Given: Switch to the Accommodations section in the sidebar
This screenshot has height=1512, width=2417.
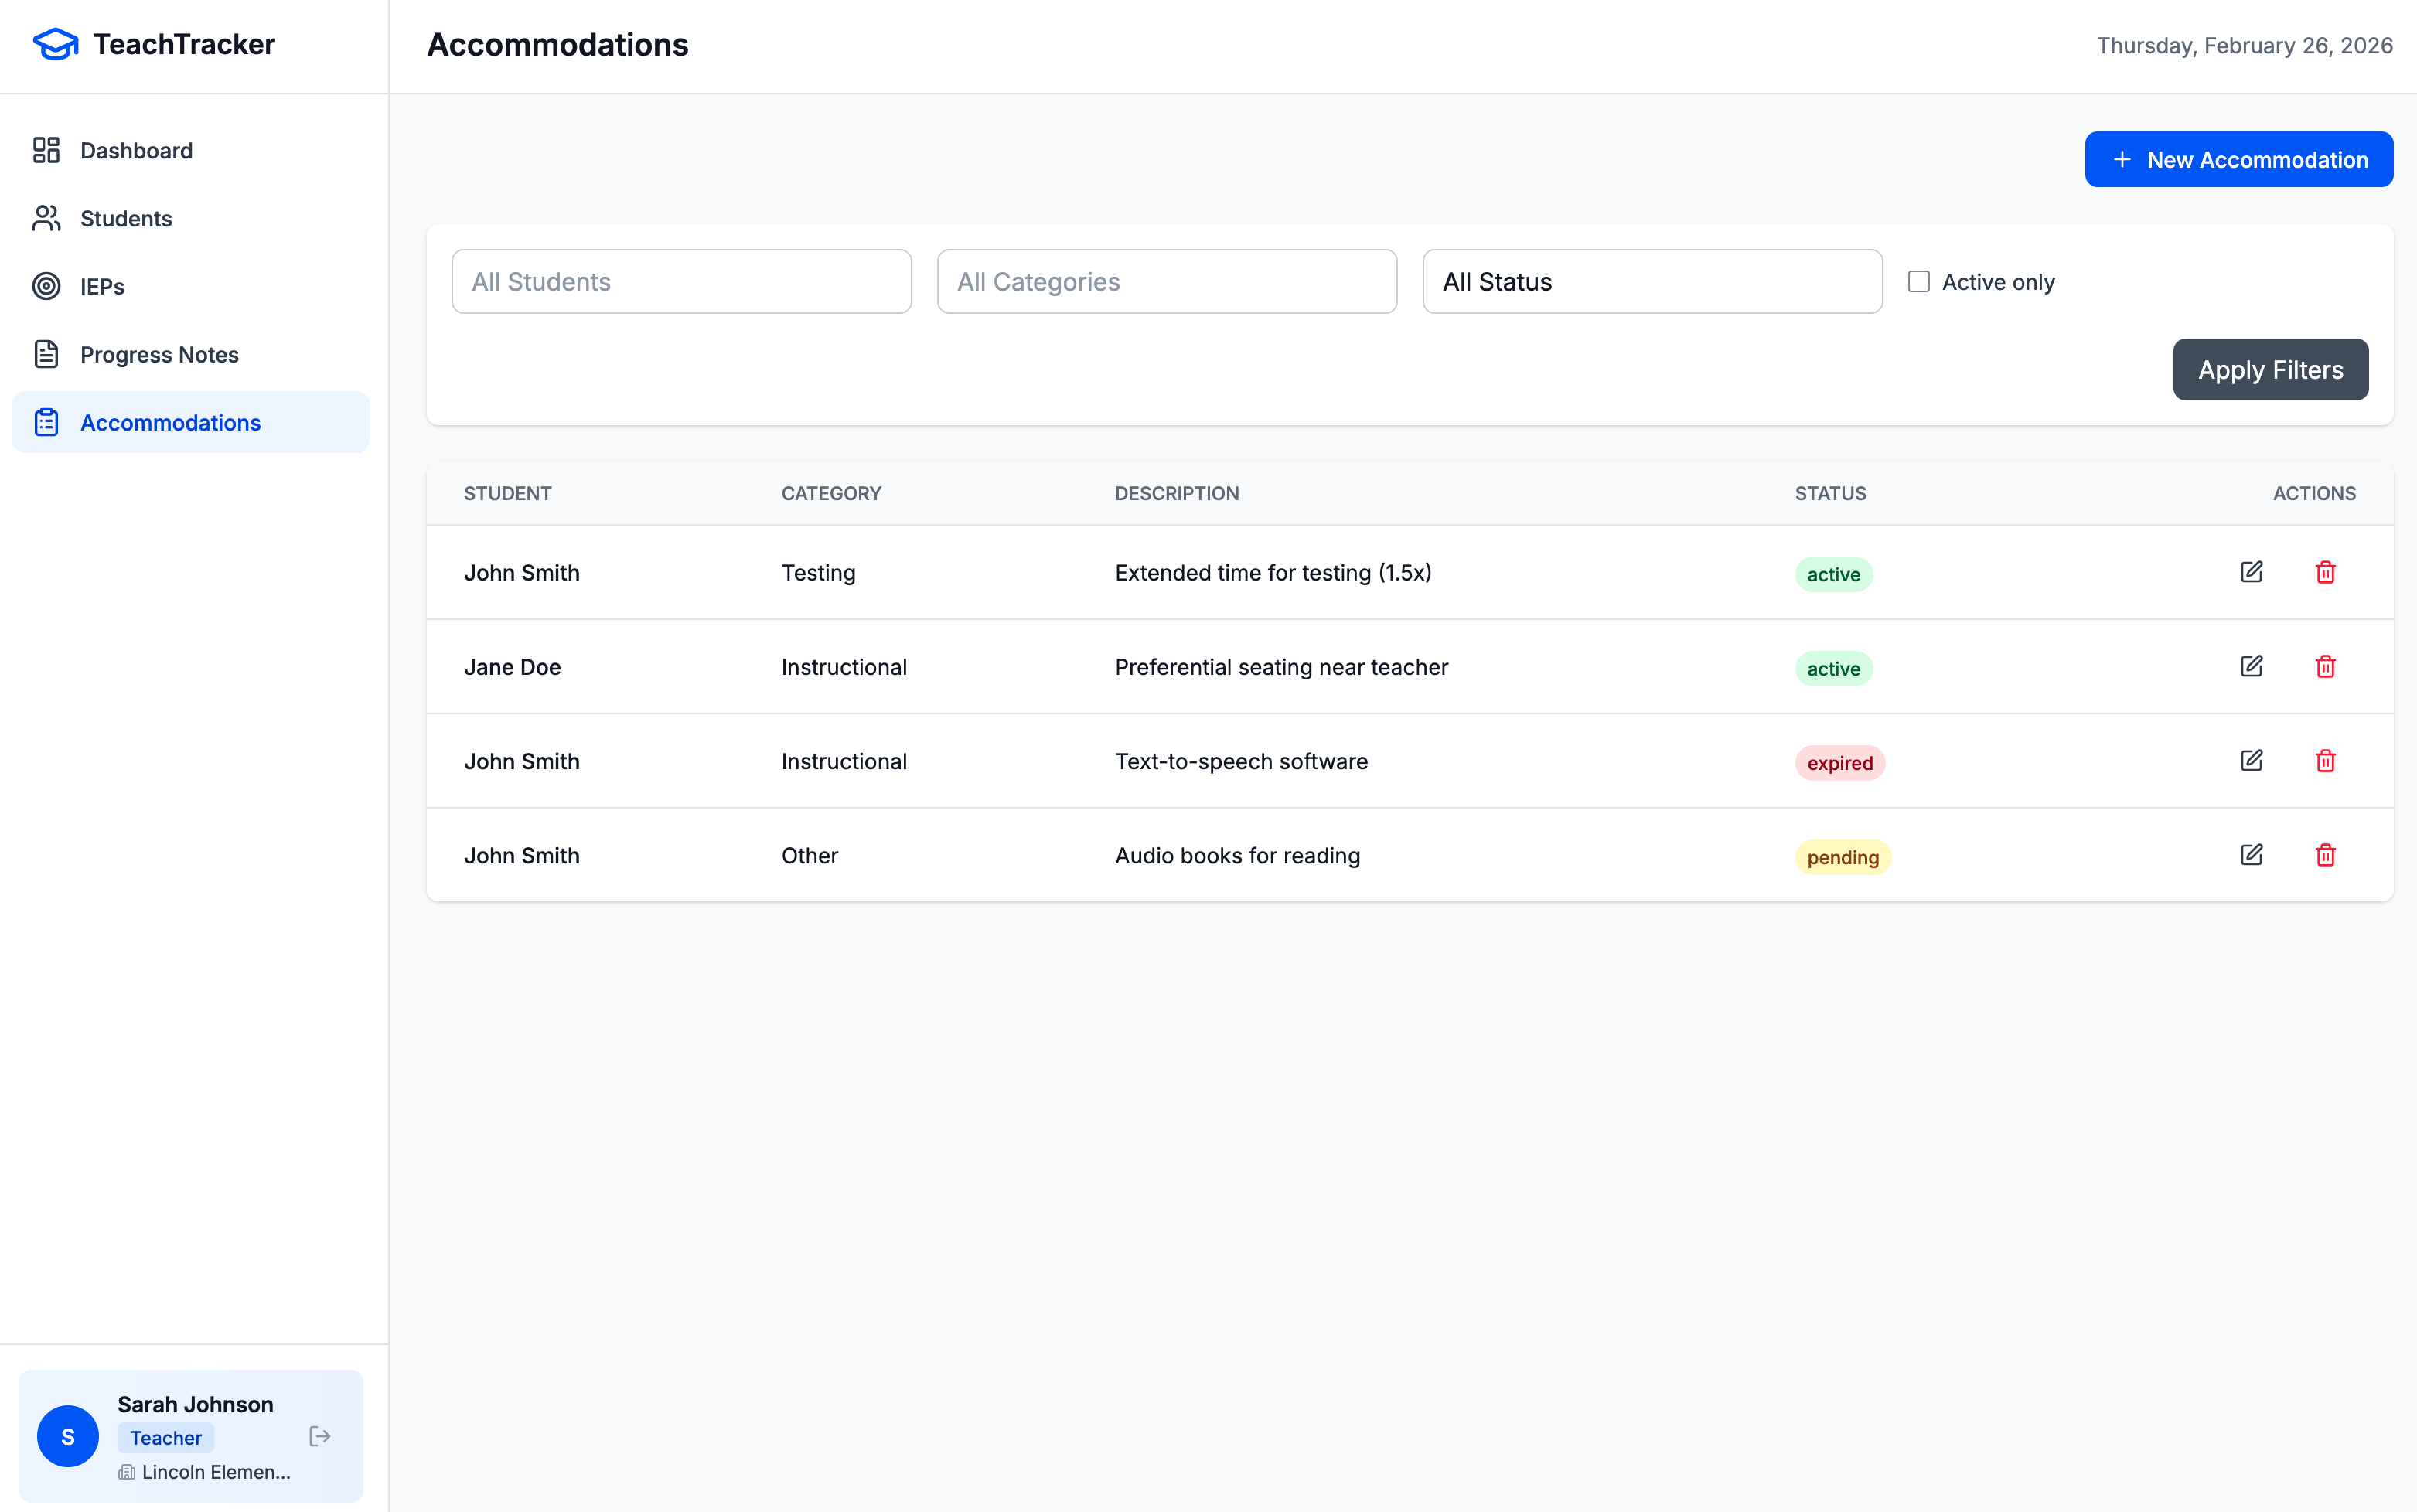Looking at the screenshot, I should (170, 422).
